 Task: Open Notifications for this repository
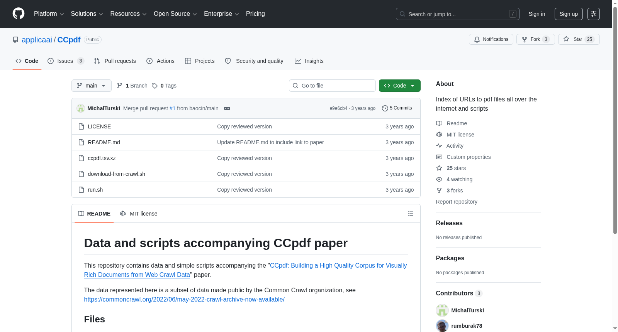491,39
